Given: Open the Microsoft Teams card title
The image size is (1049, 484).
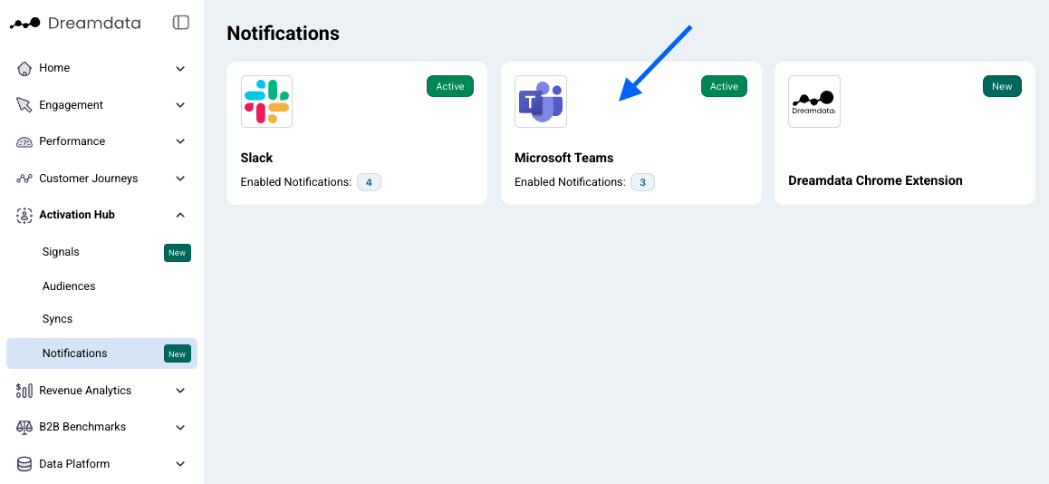Looking at the screenshot, I should [564, 159].
